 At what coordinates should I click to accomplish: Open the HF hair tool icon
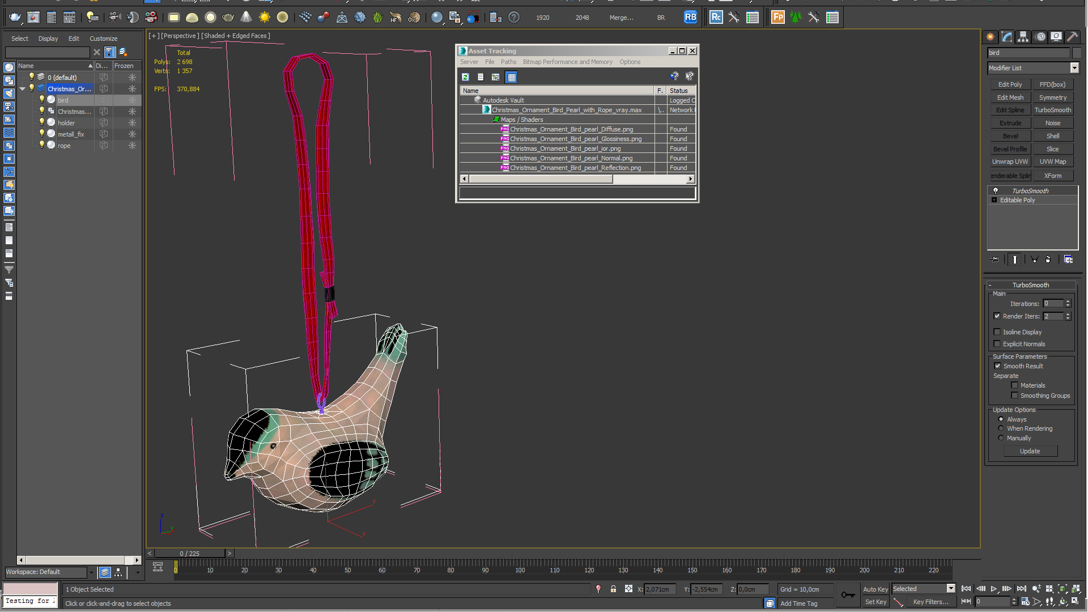click(396, 18)
